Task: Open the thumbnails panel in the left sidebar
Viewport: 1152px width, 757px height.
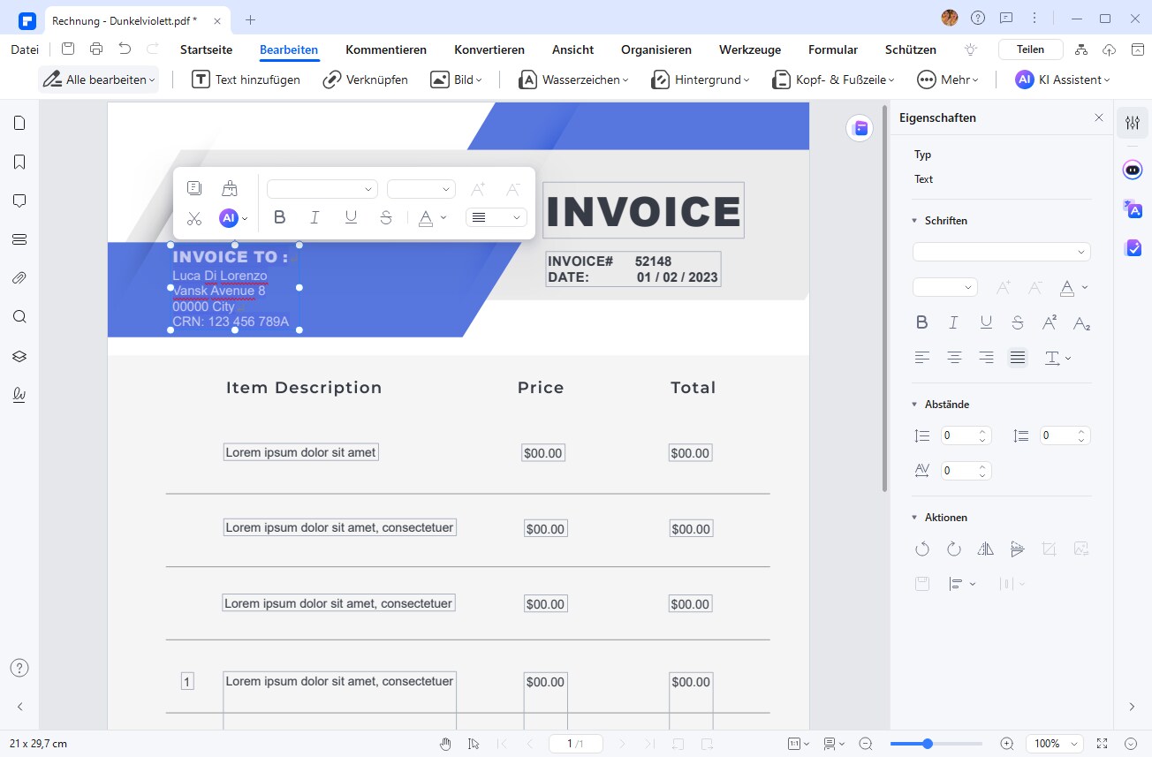Action: 19,123
